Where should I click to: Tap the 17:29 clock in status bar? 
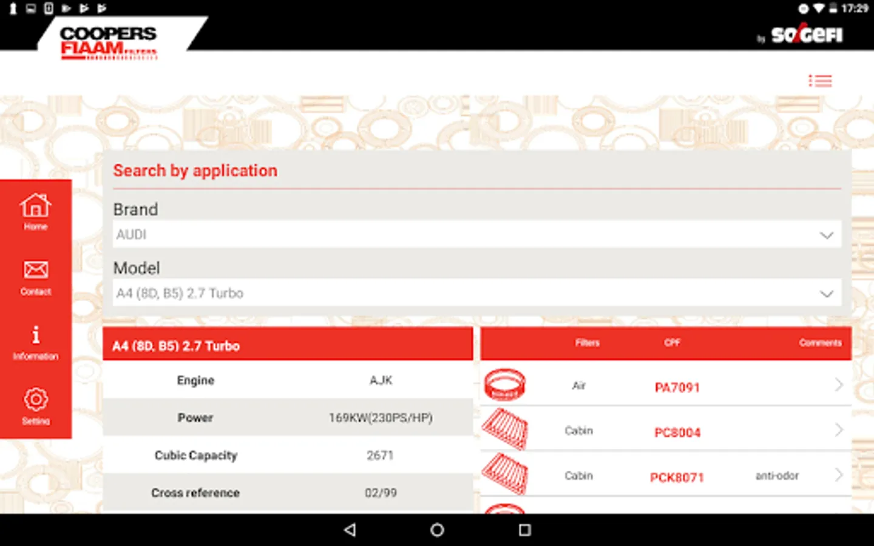coord(855,8)
